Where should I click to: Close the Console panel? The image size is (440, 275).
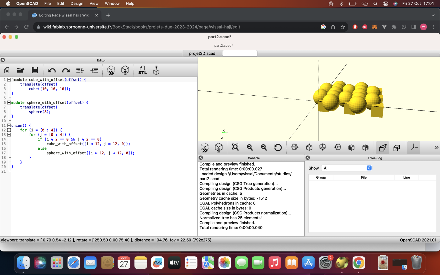pos(201,158)
